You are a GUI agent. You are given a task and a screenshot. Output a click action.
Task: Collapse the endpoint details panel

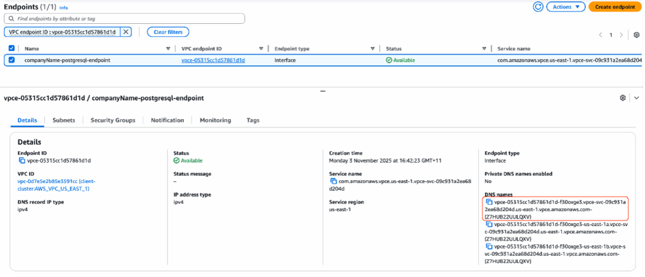(636, 98)
